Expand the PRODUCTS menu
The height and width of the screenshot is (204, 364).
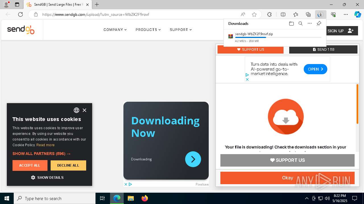click(148, 29)
